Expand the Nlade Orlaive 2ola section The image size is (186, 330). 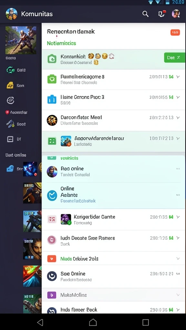[x=178, y=259]
